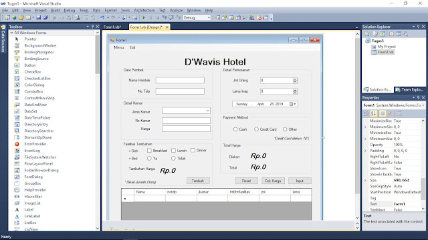Open the date picker calendar dropdown

click(x=293, y=104)
